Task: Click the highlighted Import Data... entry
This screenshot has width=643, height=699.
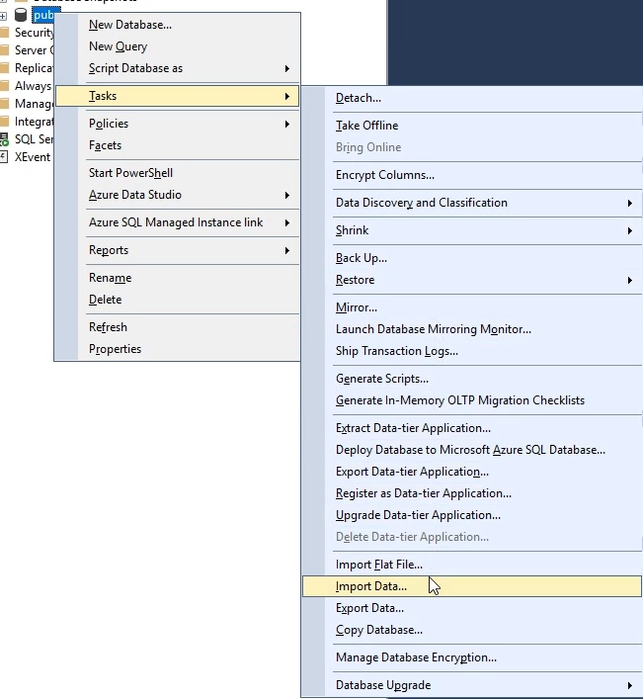Action: click(x=472, y=586)
